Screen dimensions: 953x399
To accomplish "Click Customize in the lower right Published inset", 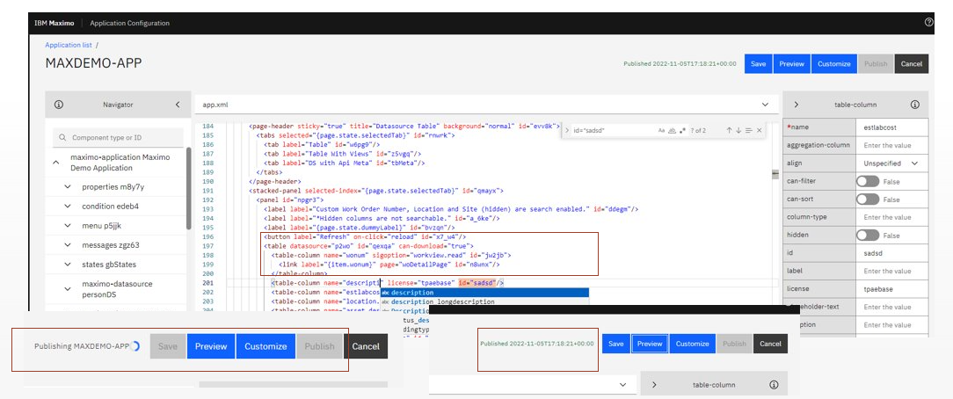I will point(692,344).
